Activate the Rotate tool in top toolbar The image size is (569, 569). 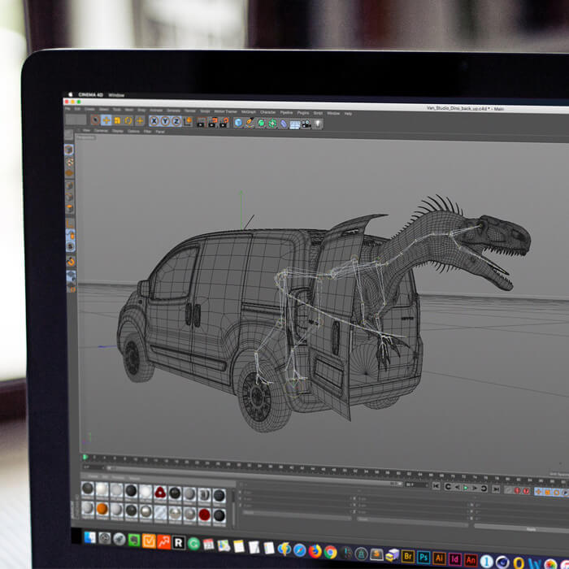click(128, 120)
